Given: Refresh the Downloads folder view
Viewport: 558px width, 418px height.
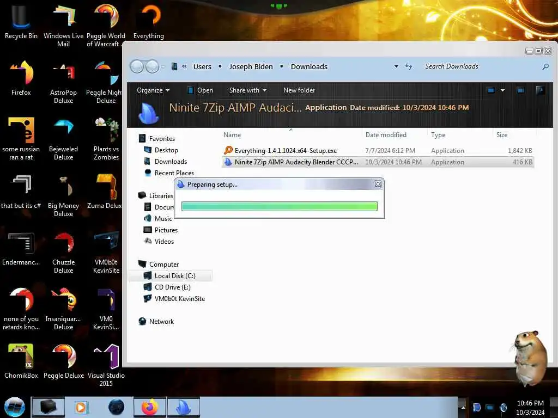Looking at the screenshot, I should [x=409, y=66].
